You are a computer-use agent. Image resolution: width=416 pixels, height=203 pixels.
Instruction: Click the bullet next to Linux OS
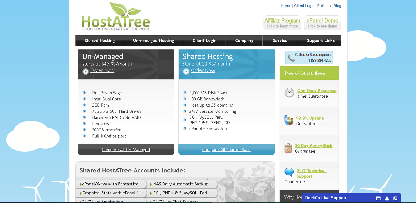pos(84,123)
